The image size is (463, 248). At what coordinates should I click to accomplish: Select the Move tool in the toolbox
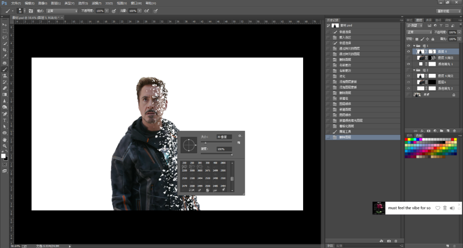tap(4, 25)
